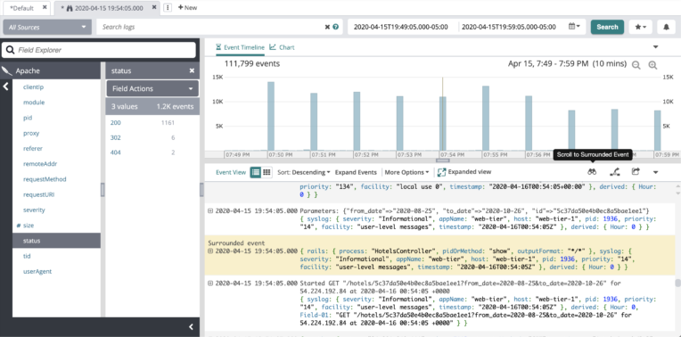Select the proxy field
Viewport: 681px width, 337px height.
[x=31, y=134]
